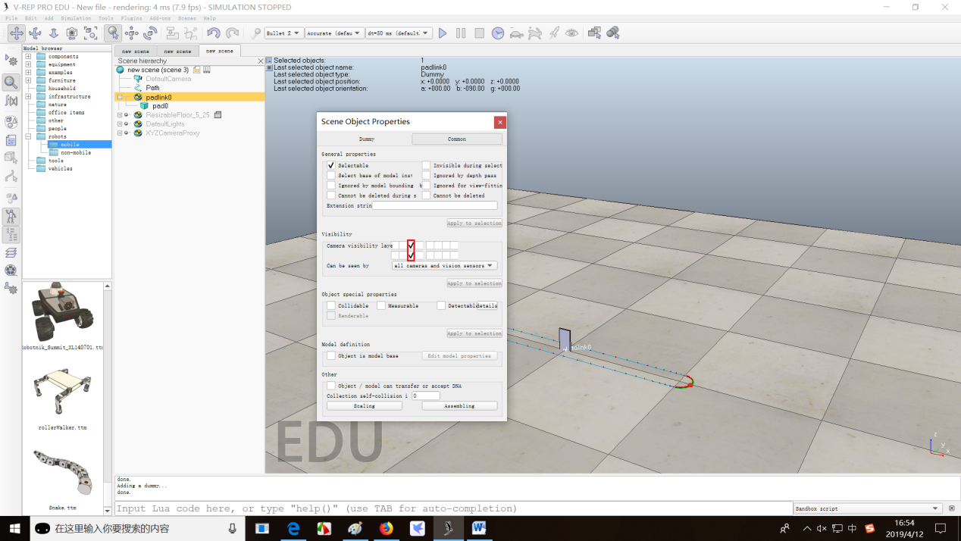Click the Scaling button
961x541 pixels.
[365, 406]
